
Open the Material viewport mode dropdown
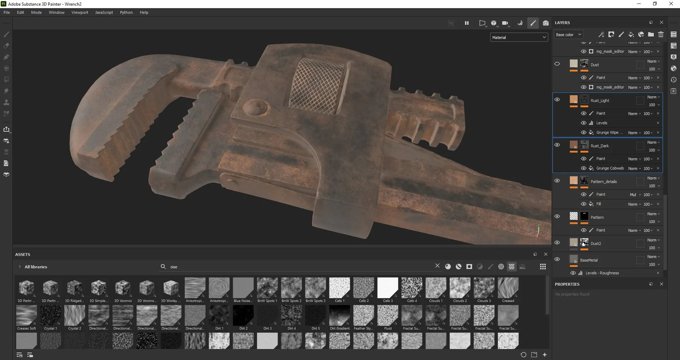[519, 37]
